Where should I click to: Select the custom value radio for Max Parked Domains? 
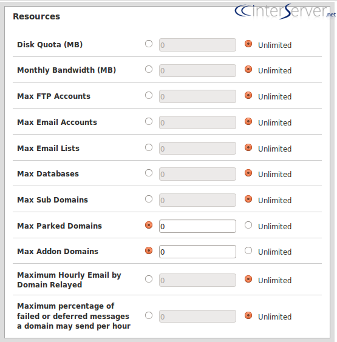click(149, 225)
